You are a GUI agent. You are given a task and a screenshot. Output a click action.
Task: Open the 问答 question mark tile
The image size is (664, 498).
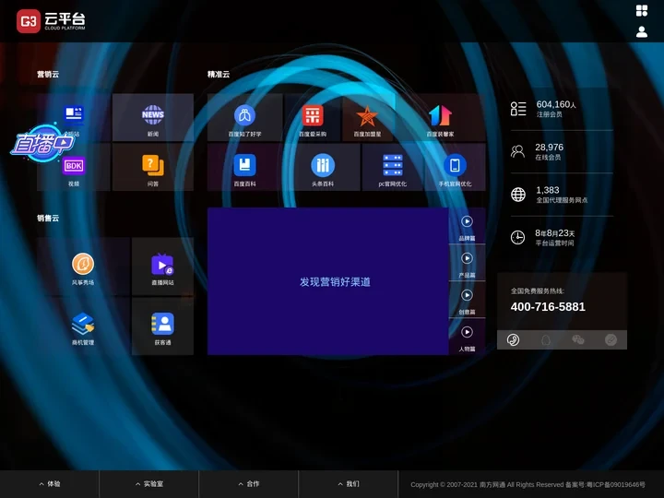[153, 167]
